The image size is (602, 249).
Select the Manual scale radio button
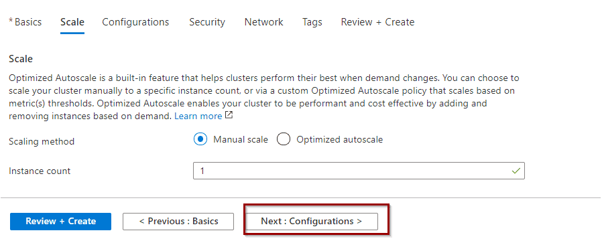point(200,139)
